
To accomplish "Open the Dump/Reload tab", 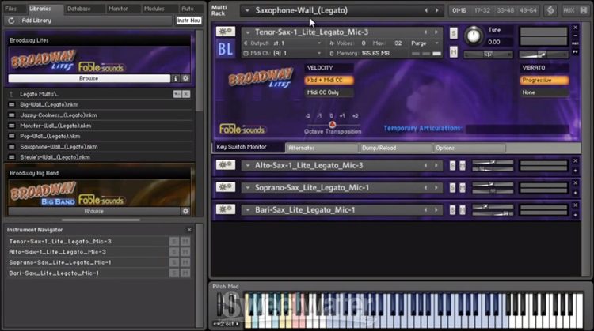I will coord(380,148).
